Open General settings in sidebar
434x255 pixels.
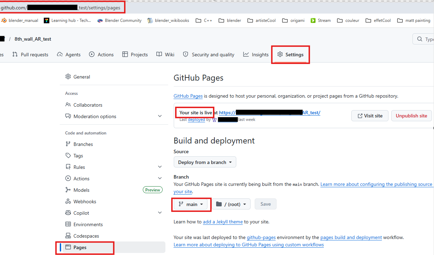114,77
